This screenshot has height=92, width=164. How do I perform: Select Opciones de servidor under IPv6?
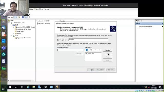coord(24,38)
